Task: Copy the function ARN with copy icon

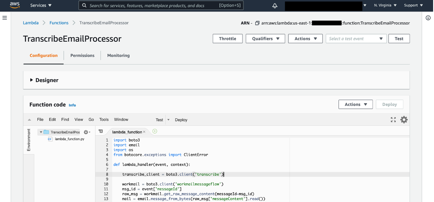Action: (x=257, y=23)
